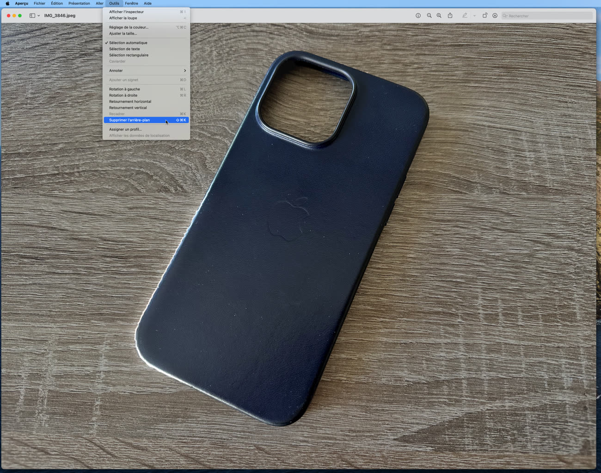Choose Retournement vertical
Screen dimensions: 601x473
click(x=146, y=107)
